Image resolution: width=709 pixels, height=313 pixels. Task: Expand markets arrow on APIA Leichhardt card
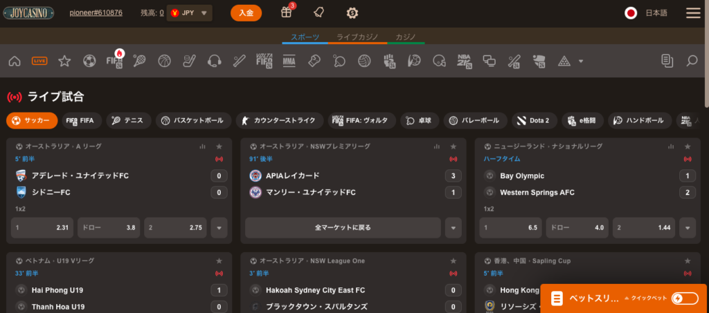[453, 228]
